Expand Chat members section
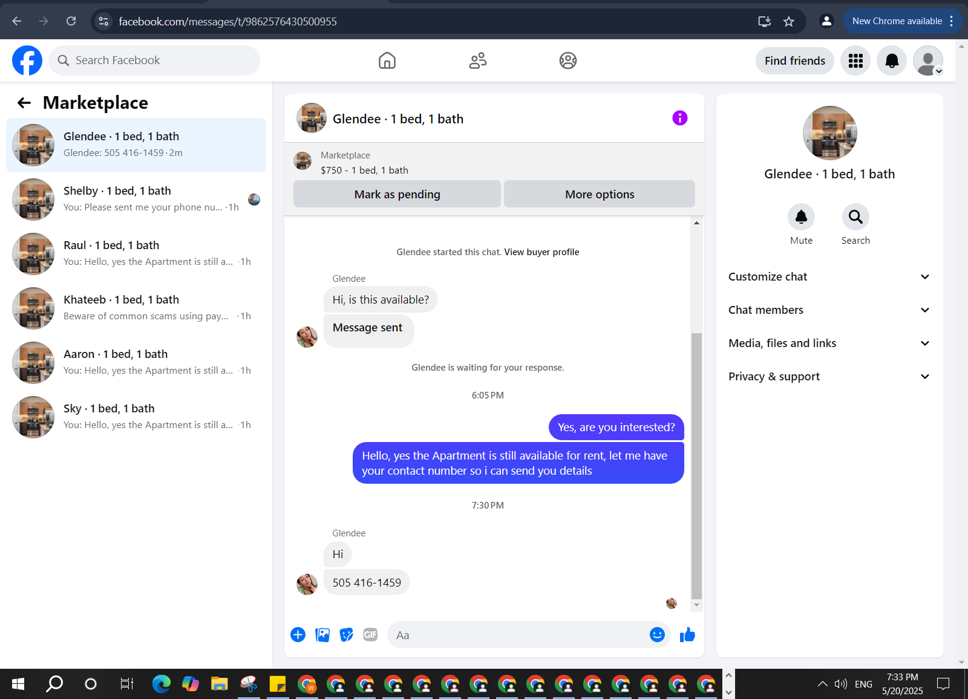Screen dimensions: 968x699 point(829,310)
